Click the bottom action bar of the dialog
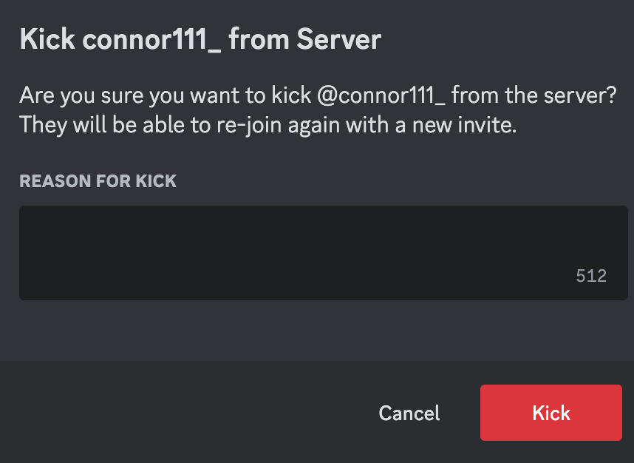This screenshot has height=463, width=634. click(222, 413)
